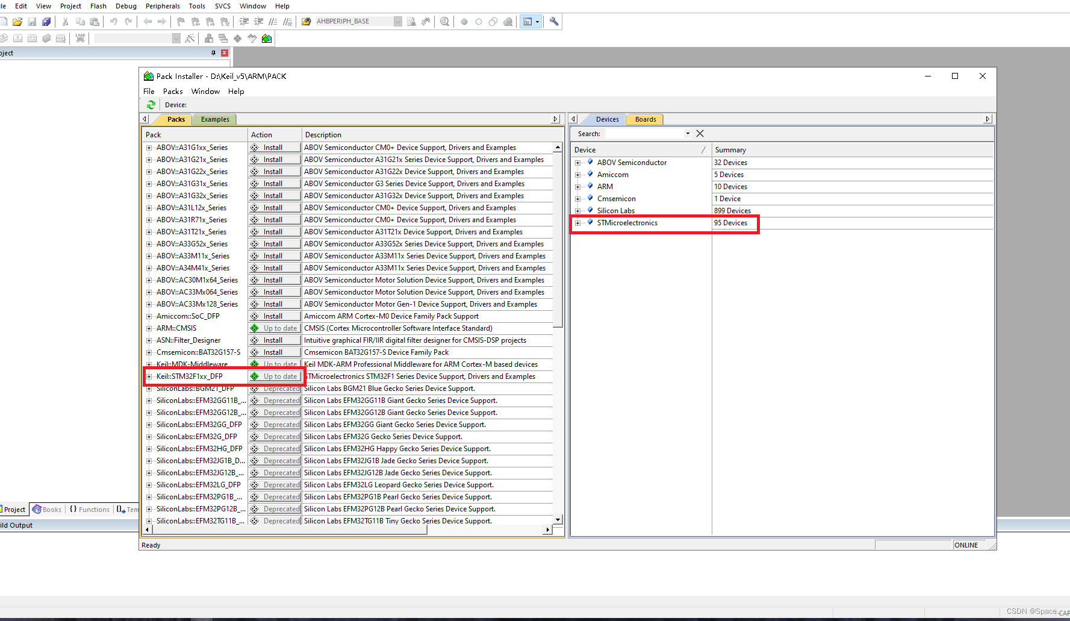Click the Save All icon
Image resolution: width=1070 pixels, height=621 pixels.
point(46,22)
